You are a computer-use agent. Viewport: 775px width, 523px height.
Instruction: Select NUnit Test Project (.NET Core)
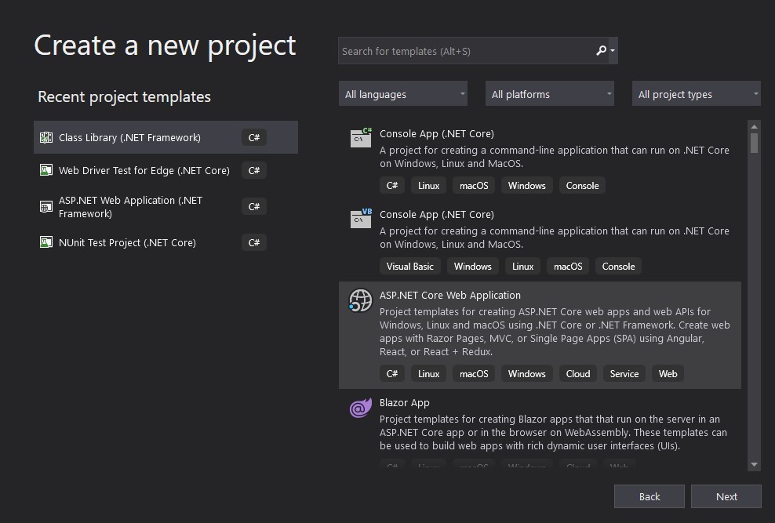(166, 242)
